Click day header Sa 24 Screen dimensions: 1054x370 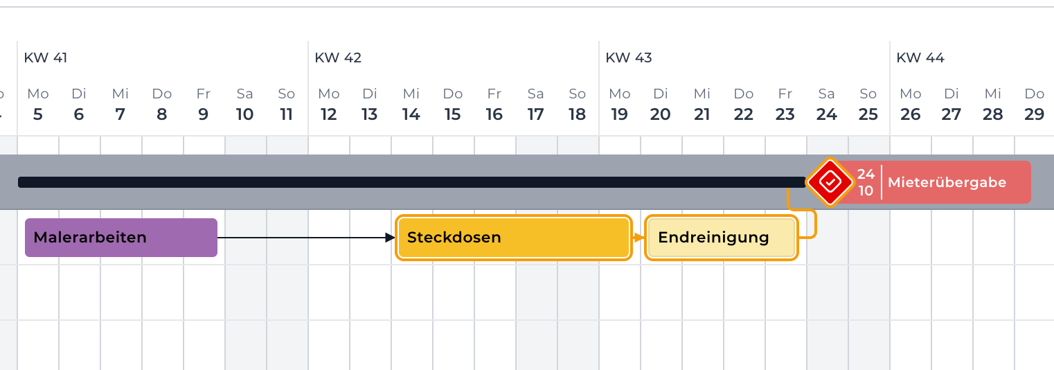[827, 105]
